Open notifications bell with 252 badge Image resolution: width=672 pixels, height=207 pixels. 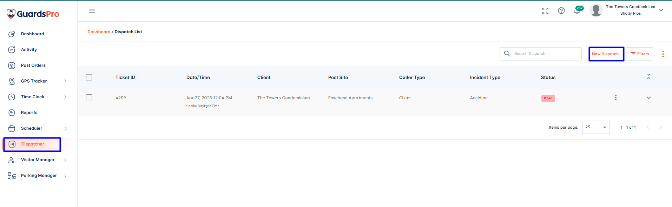578,10
